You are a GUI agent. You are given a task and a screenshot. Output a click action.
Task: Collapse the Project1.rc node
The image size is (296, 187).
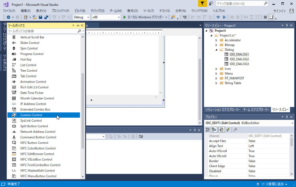point(212,35)
